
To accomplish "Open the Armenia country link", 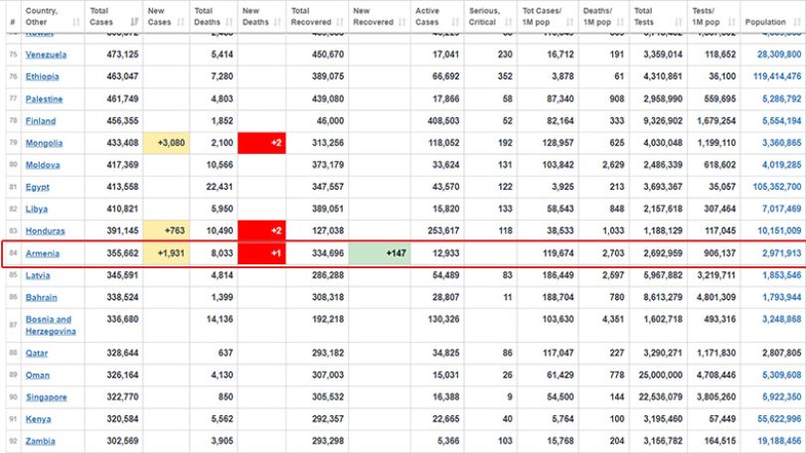I will (x=43, y=253).
